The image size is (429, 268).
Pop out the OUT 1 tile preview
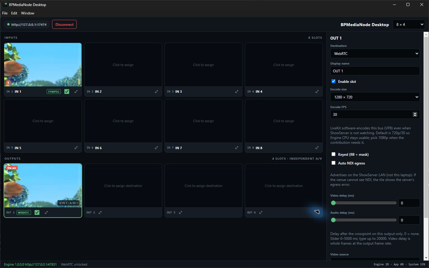click(x=46, y=212)
